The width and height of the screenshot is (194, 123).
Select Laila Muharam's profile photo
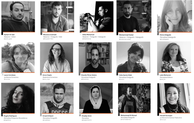click(x=174, y=57)
